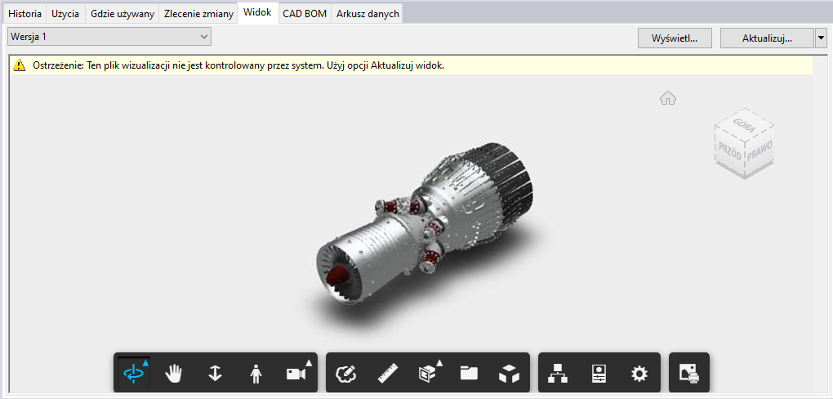This screenshot has height=399, width=833.
Task: Expand the Camera tool flyout triangle
Action: [308, 362]
